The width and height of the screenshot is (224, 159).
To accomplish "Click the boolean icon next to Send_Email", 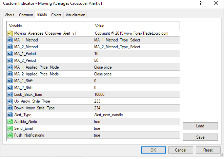I will (10, 128).
